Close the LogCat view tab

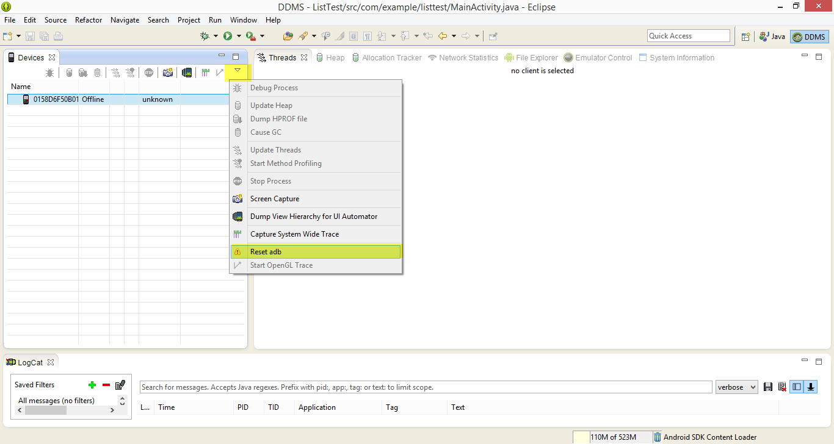coord(51,362)
